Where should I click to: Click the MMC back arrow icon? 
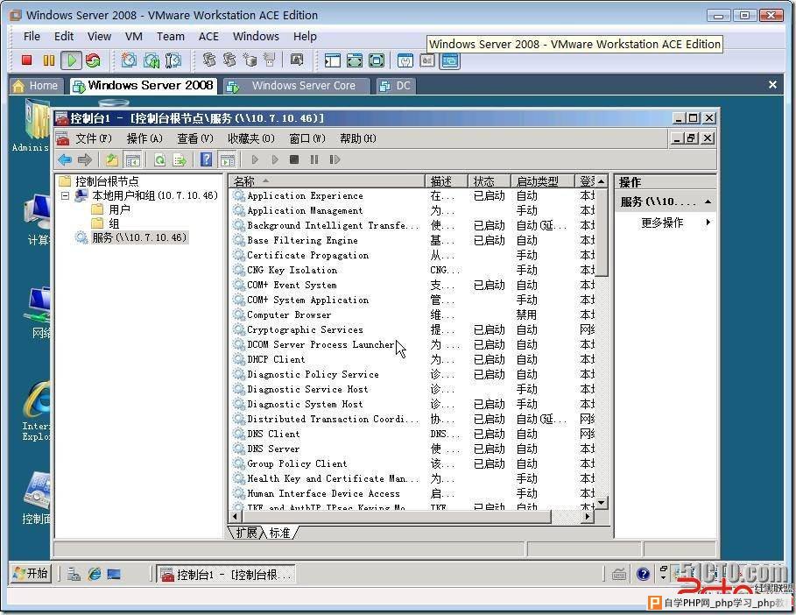[x=65, y=160]
